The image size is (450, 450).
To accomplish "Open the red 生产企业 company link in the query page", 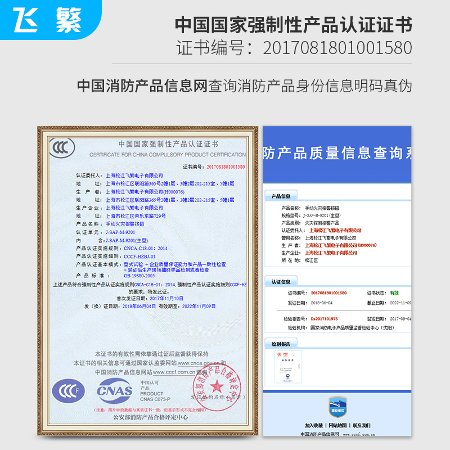I will pyautogui.click(x=331, y=253).
